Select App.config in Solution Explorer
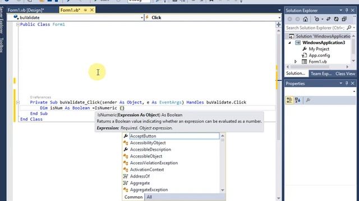 319,55
